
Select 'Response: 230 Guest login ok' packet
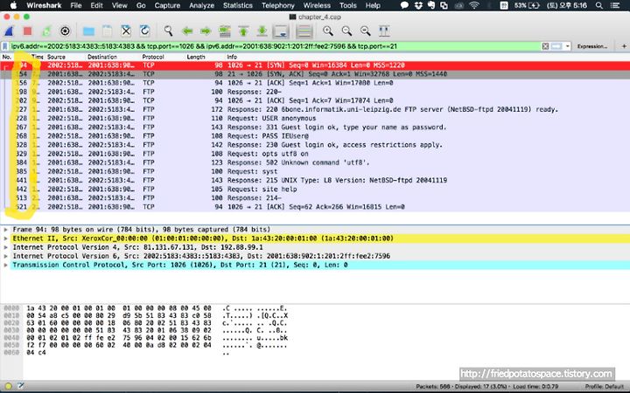click(315, 145)
